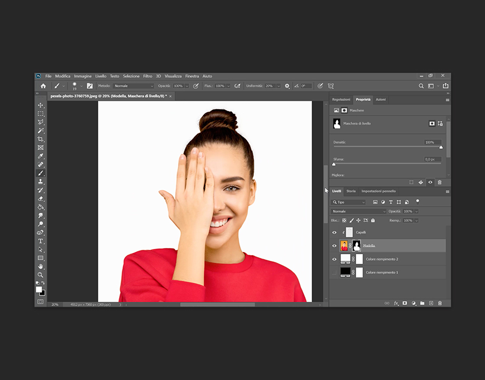
Task: Select the Eraser tool
Action: click(x=40, y=199)
